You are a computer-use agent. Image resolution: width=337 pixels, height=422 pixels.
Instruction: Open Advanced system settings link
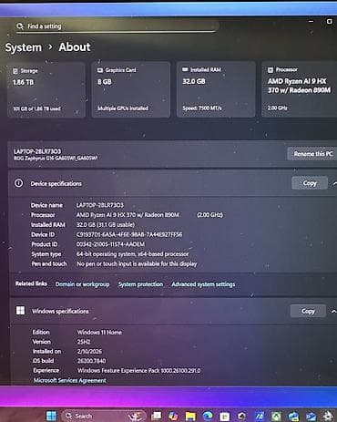[x=203, y=284]
